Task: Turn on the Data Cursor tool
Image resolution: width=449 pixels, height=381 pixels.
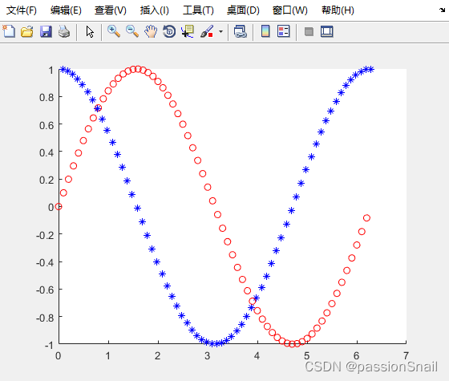Action: tap(188, 31)
